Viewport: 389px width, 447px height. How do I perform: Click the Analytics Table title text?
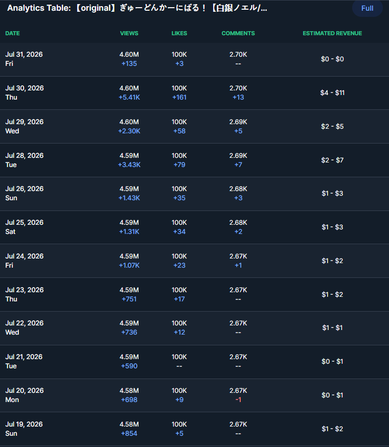(137, 8)
